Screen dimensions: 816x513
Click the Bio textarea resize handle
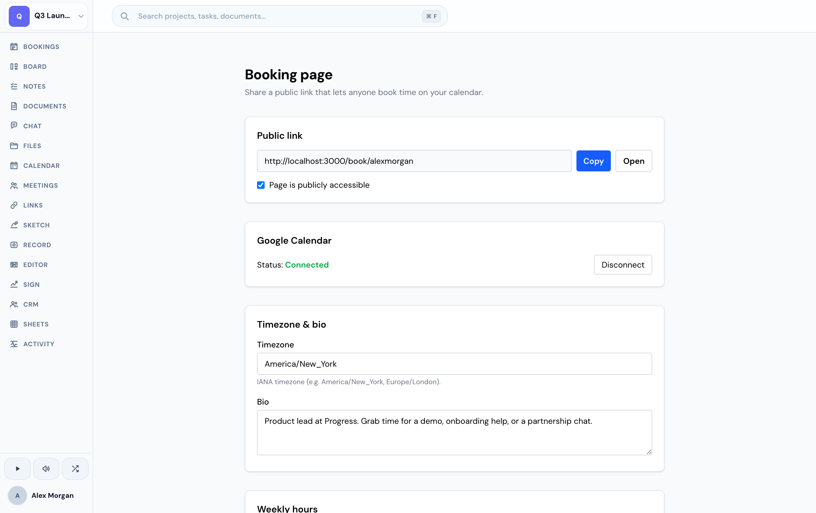tap(649, 452)
